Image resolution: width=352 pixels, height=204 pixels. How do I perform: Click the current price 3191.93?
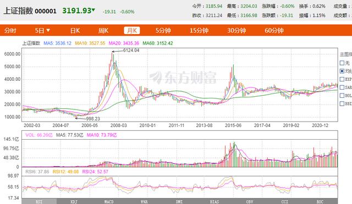pyautogui.click(x=77, y=10)
